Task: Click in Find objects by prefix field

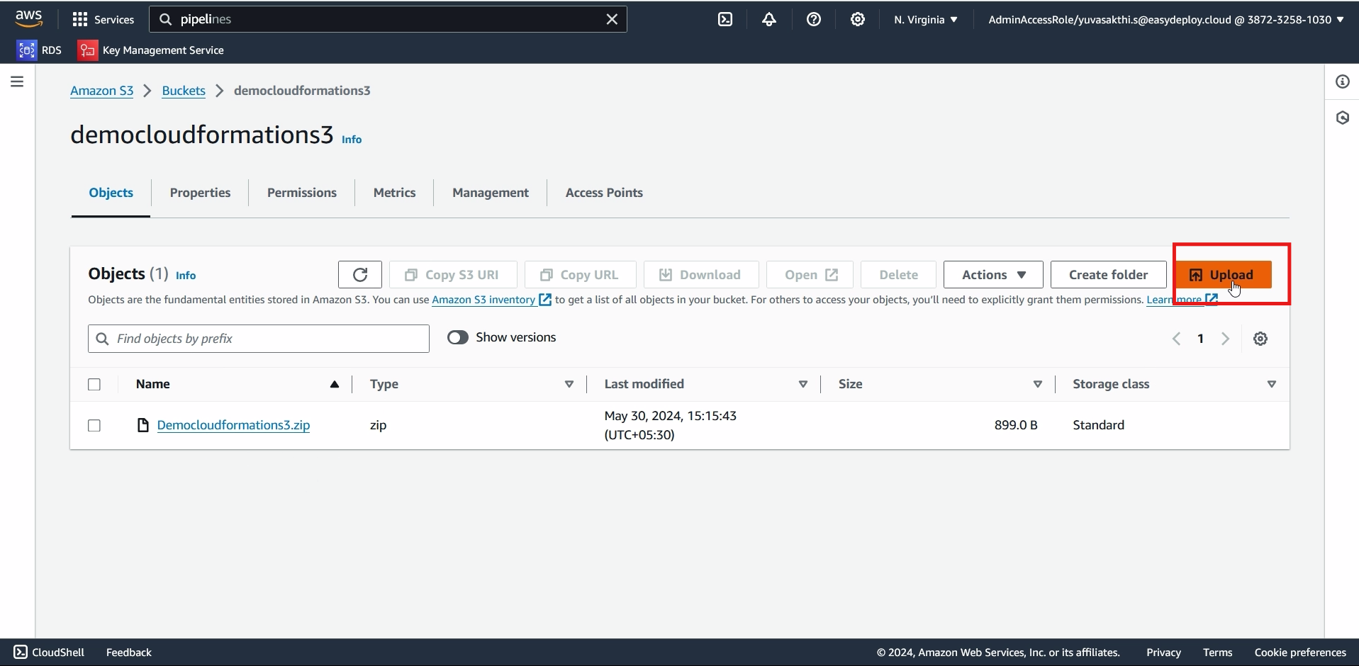Action: (x=259, y=339)
